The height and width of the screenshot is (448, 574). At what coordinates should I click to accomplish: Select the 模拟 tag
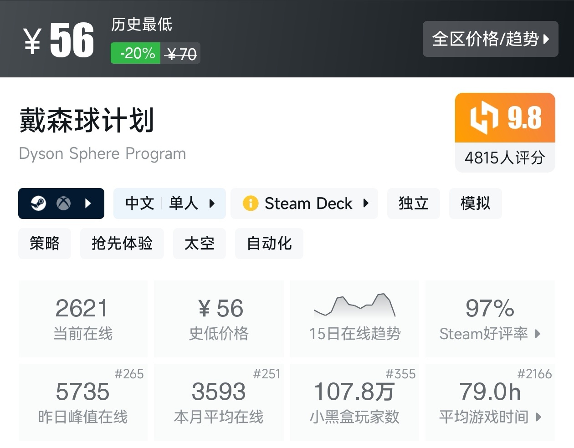[x=475, y=204]
